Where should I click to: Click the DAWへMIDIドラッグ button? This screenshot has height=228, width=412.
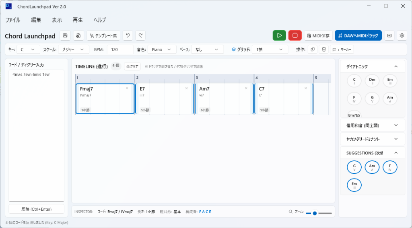(x=358, y=35)
